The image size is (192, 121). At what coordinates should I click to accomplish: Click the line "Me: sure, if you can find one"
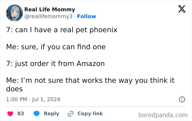click(x=56, y=47)
